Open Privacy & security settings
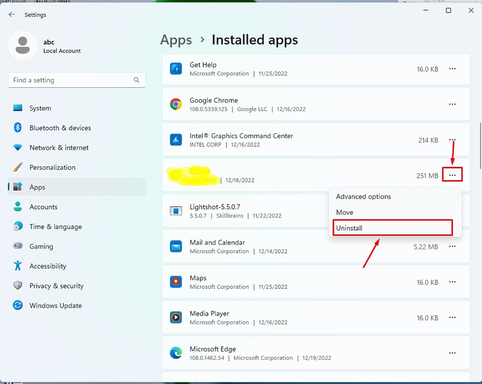 (x=77, y=285)
